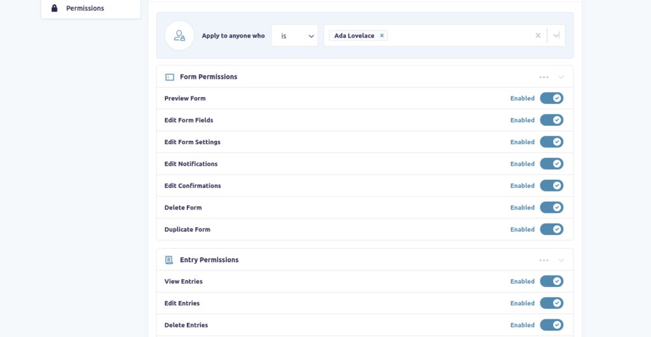This screenshot has height=337, width=651.
Task: Click the Preview Form label
Action: [x=185, y=98]
